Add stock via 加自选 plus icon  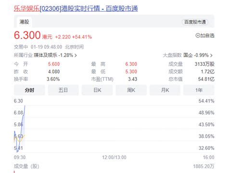tap(198, 36)
